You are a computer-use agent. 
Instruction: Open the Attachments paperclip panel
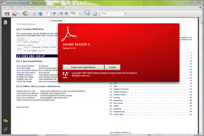point(5,129)
